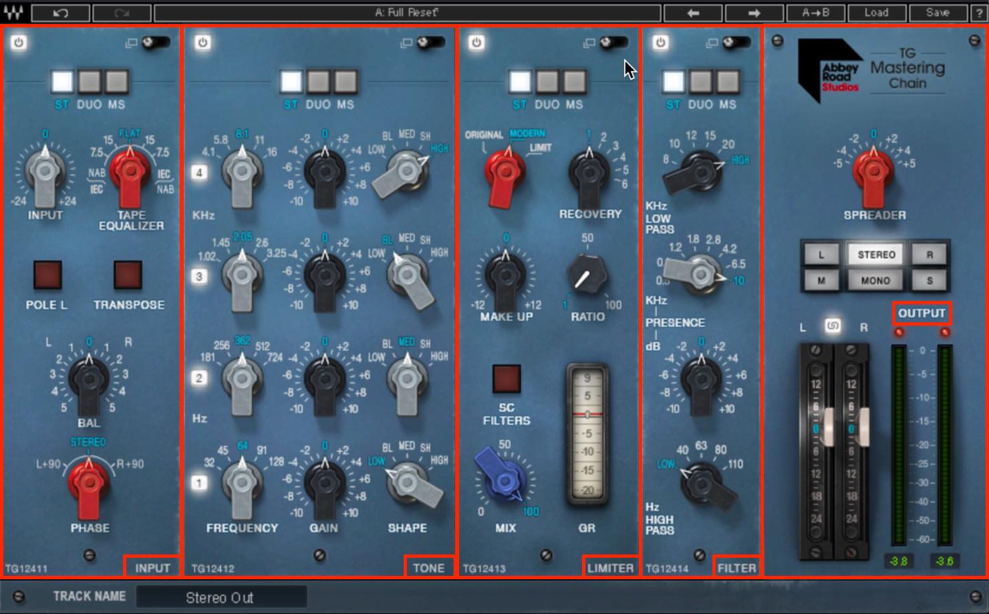
Task: Toggle the Limiter module power icon
Action: [x=476, y=43]
